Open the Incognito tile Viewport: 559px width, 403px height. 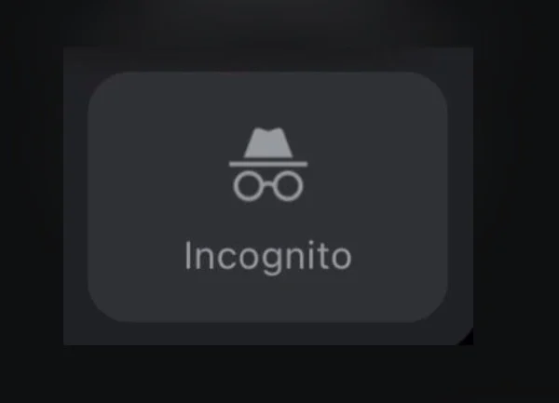(x=267, y=197)
